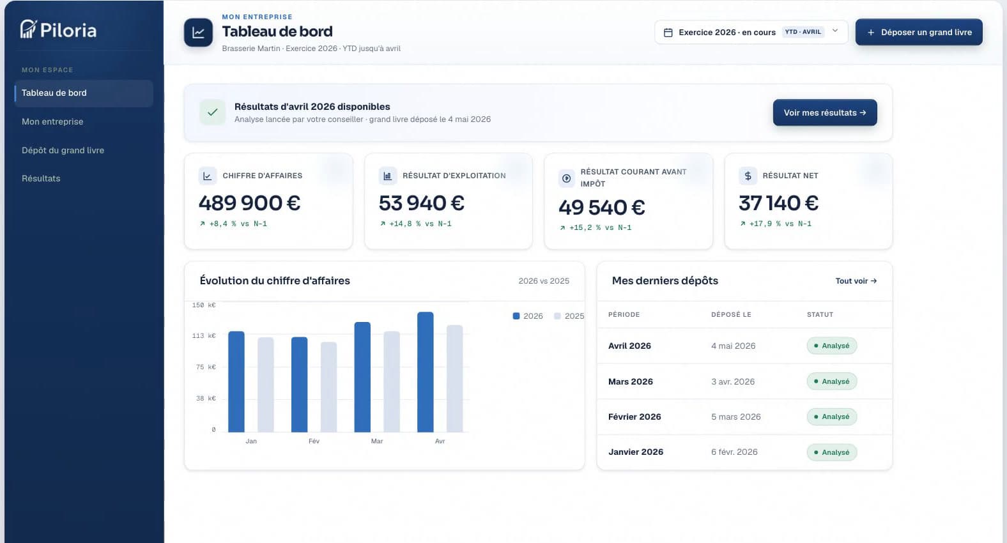Screen dimensions: 1007x543
Task: Click the Chiffre d'affaires line-chart icon
Action: click(x=208, y=176)
